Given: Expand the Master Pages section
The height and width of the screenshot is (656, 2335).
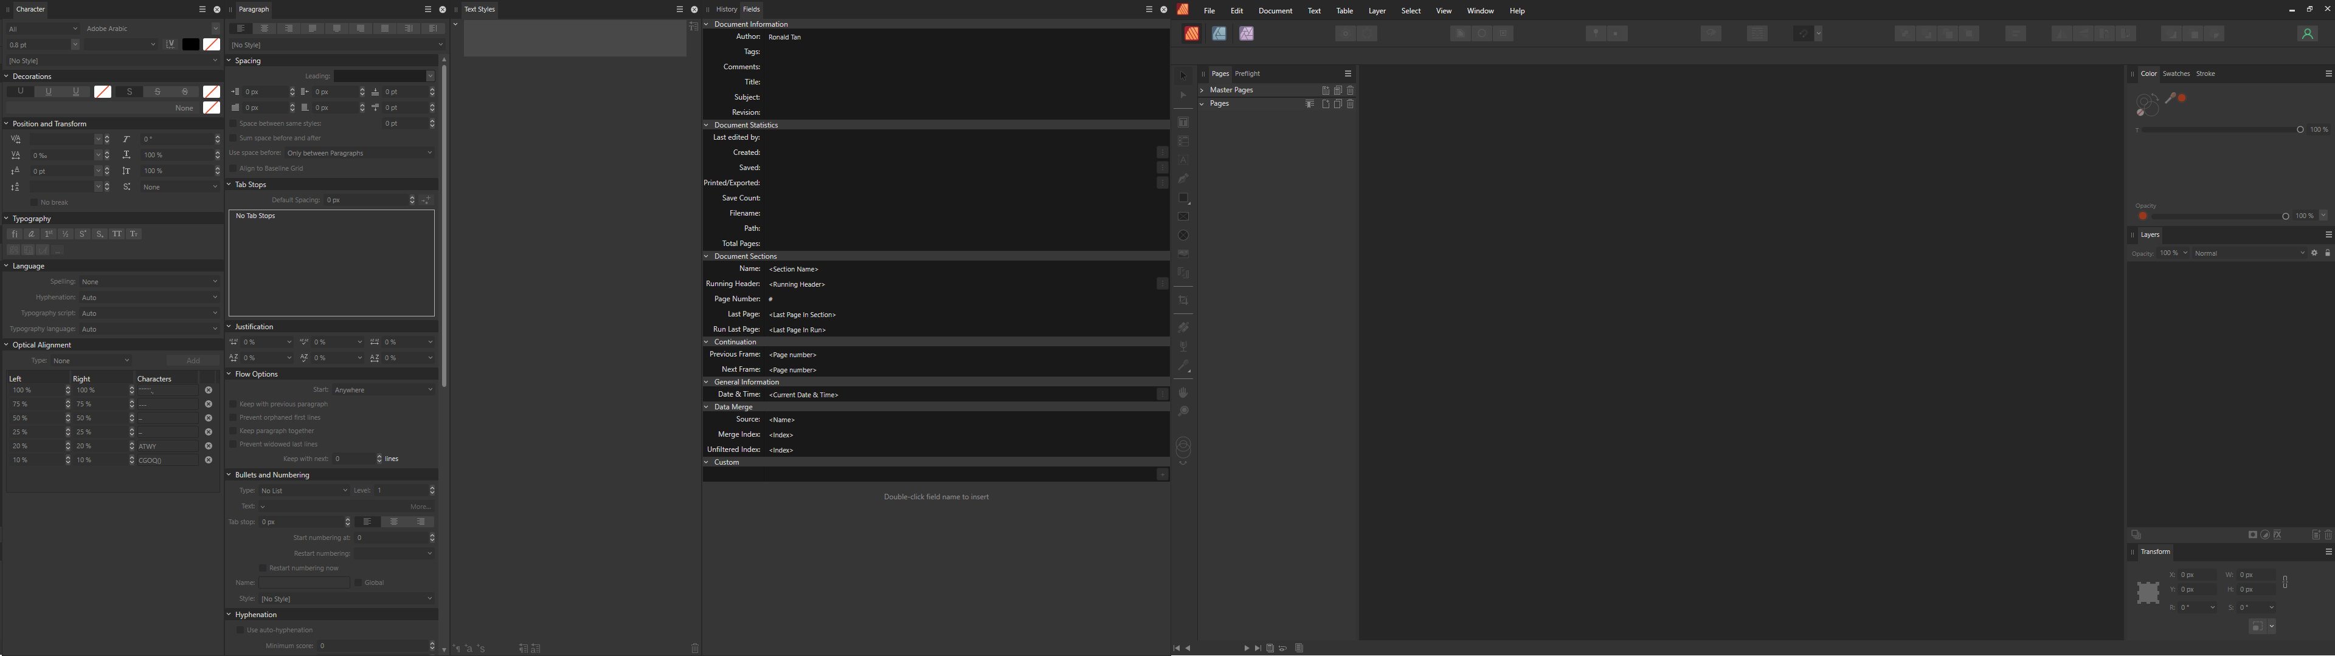Looking at the screenshot, I should point(1202,91).
